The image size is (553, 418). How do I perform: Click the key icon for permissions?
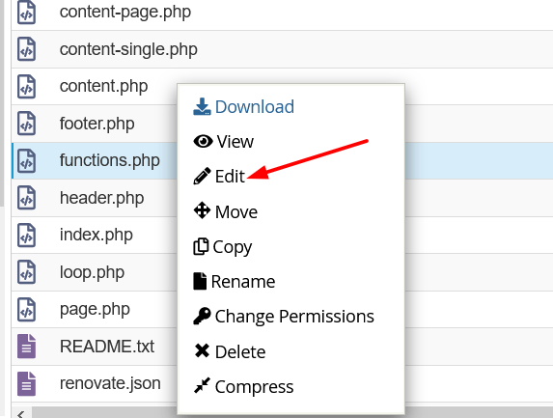pos(202,316)
